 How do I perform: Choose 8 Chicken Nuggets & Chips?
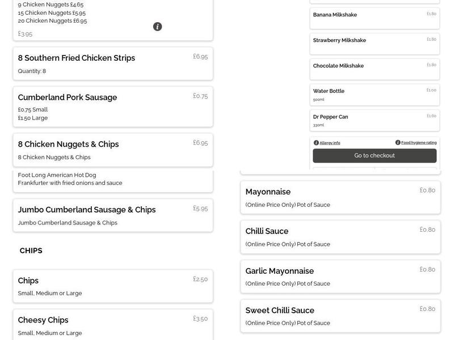(113, 149)
